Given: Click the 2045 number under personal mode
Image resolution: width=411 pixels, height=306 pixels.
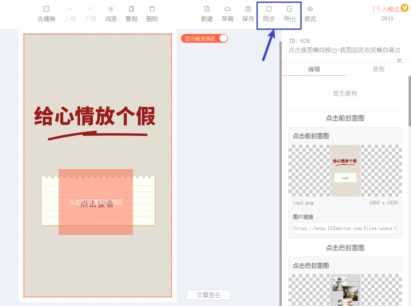Looking at the screenshot, I should tap(387, 19).
